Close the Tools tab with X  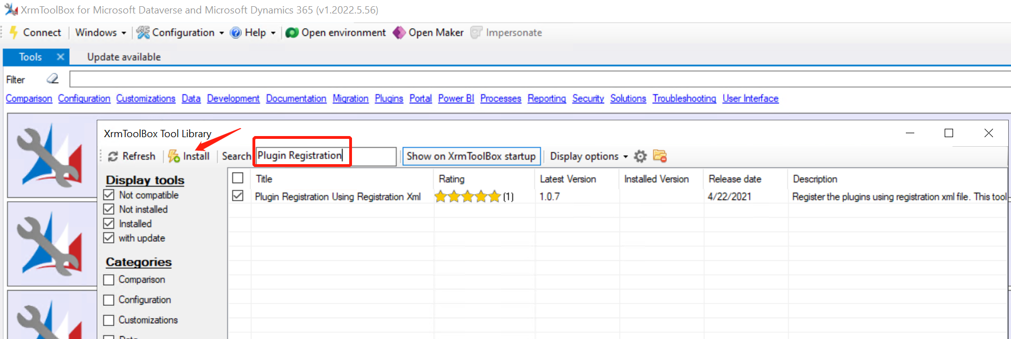click(60, 57)
